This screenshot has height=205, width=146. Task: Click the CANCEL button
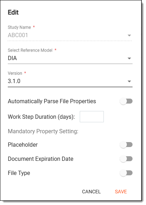click(91, 192)
